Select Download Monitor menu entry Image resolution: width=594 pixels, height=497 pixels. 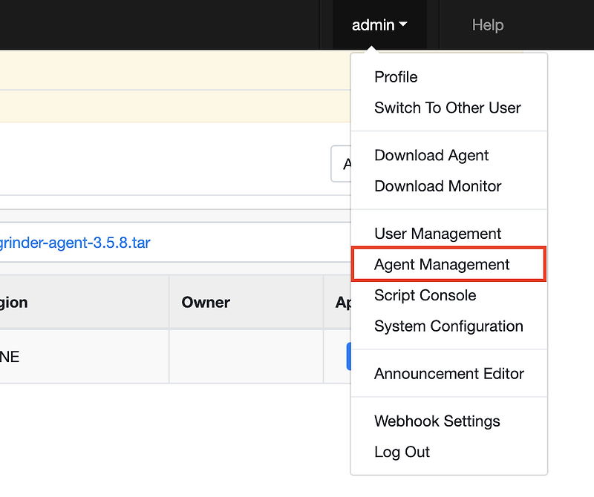coord(438,186)
